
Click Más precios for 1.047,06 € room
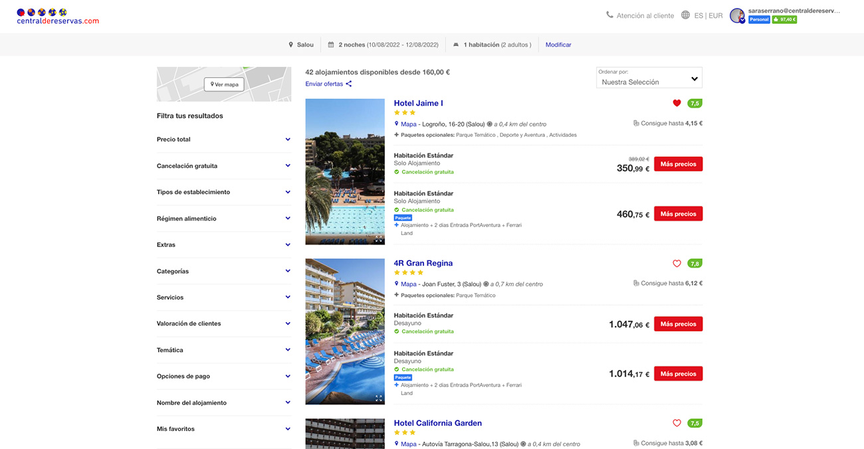pyautogui.click(x=678, y=324)
